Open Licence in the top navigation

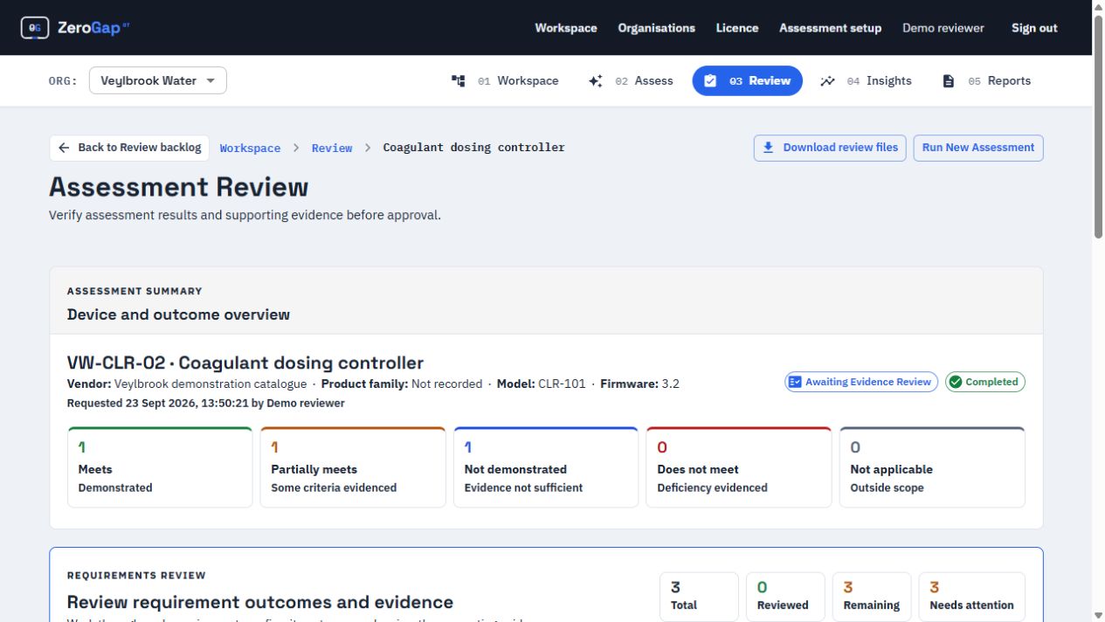click(x=737, y=28)
